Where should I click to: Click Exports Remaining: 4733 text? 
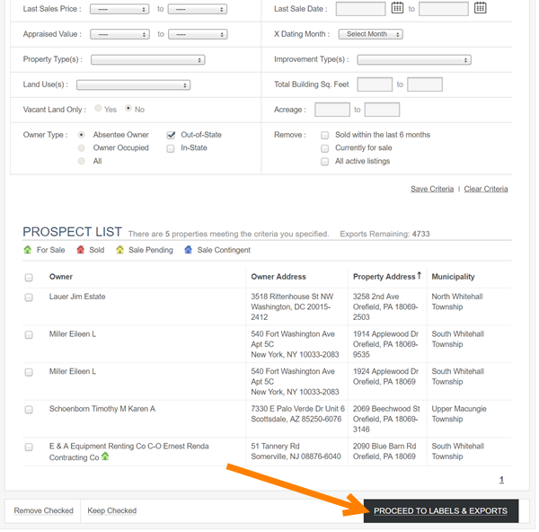point(384,234)
